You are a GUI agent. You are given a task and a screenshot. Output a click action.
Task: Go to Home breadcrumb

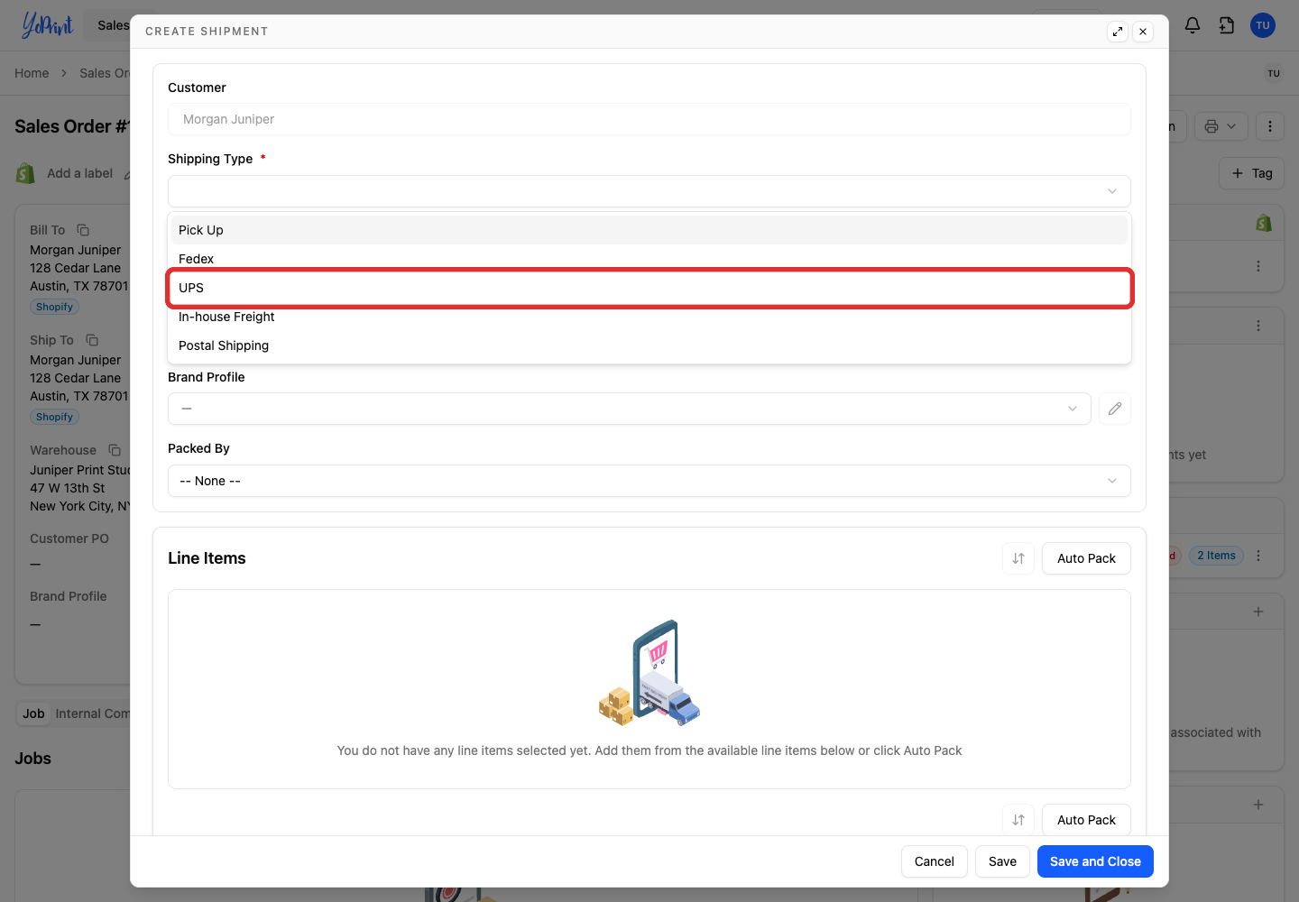[32, 73]
